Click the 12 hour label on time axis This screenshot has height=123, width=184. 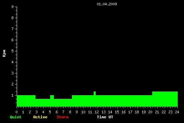97,112
